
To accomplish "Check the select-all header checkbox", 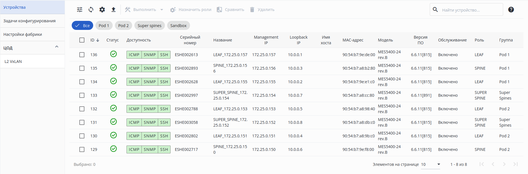I will (82, 40).
